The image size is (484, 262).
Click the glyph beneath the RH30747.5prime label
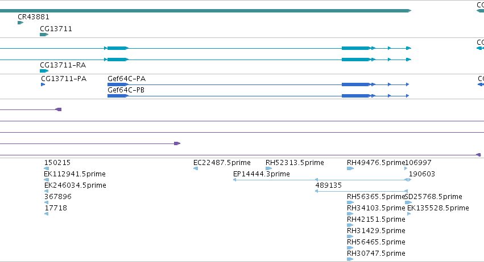pyautogui.click(x=350, y=259)
